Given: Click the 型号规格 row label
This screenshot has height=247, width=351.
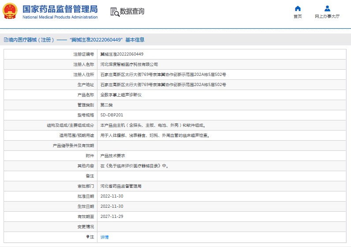Looking at the screenshot, I should coord(86,115).
